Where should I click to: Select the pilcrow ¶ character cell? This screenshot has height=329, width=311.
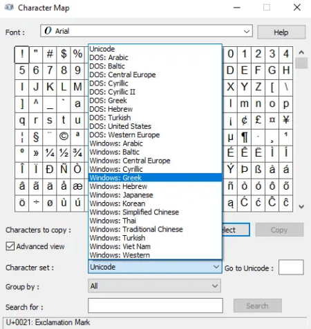pos(244,137)
